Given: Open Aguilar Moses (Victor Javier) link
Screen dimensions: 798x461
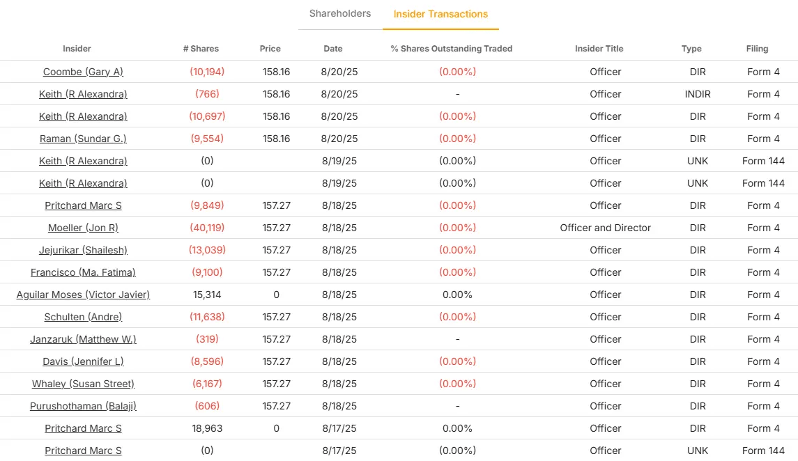Looking at the screenshot, I should pyautogui.click(x=83, y=295).
